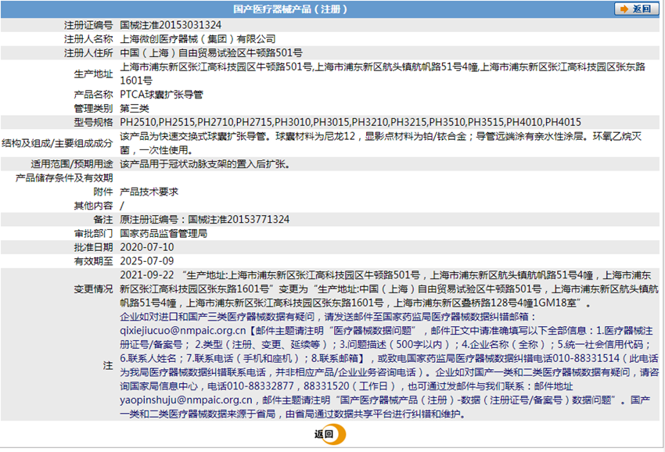Viewport: 665px width, 452px height.
Task: Click the top-right 返回 button
Action: tap(636, 9)
